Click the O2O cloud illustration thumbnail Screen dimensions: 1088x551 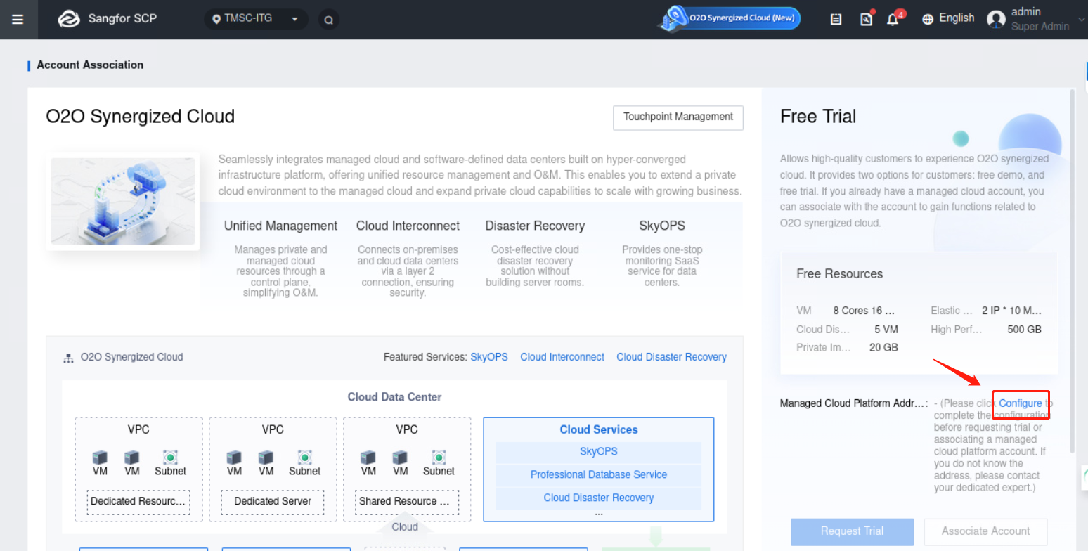pos(123,201)
